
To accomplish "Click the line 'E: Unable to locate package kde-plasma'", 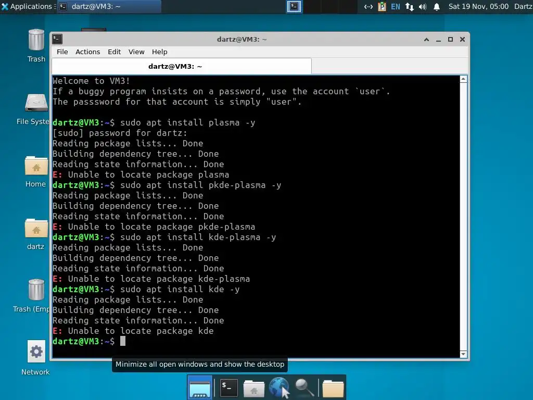I will click(x=151, y=279).
